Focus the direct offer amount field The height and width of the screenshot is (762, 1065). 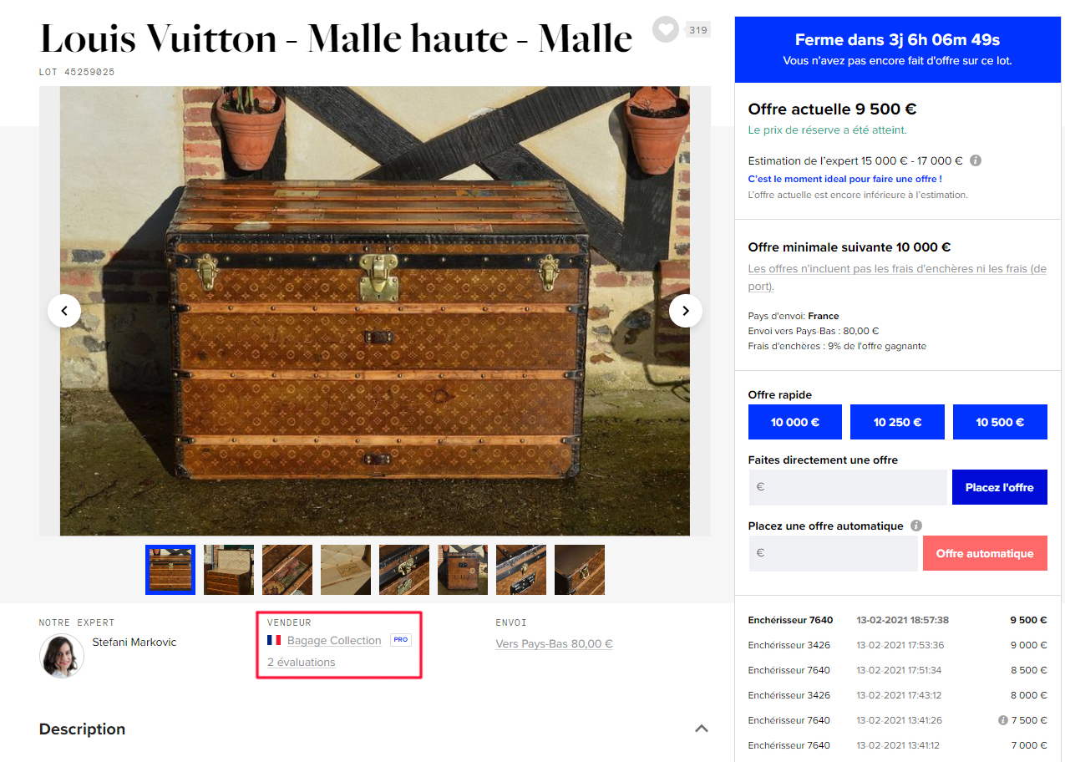tap(848, 487)
